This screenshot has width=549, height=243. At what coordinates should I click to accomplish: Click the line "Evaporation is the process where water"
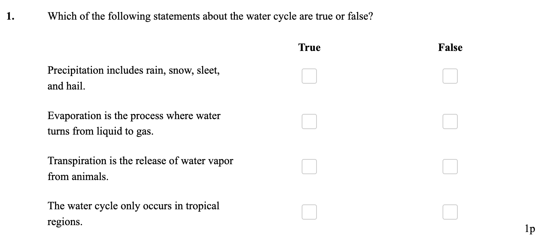134,116
